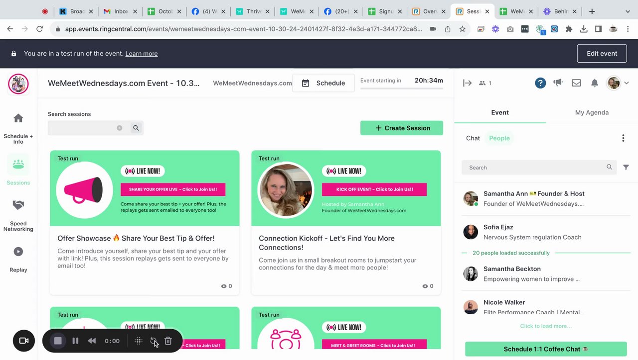Toggle the recorder camera button
Viewport: 638px width, 360px height.
pyautogui.click(x=23, y=341)
